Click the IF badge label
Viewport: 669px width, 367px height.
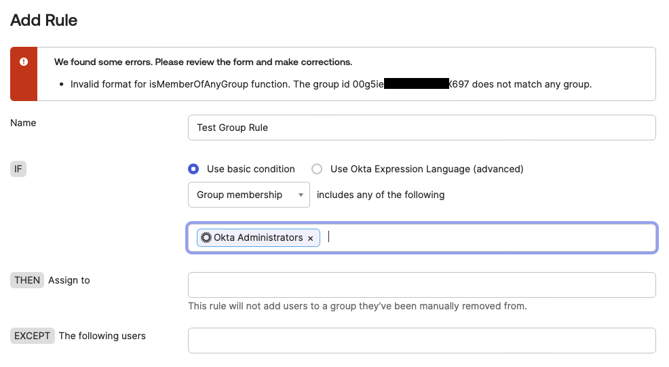pyautogui.click(x=18, y=169)
